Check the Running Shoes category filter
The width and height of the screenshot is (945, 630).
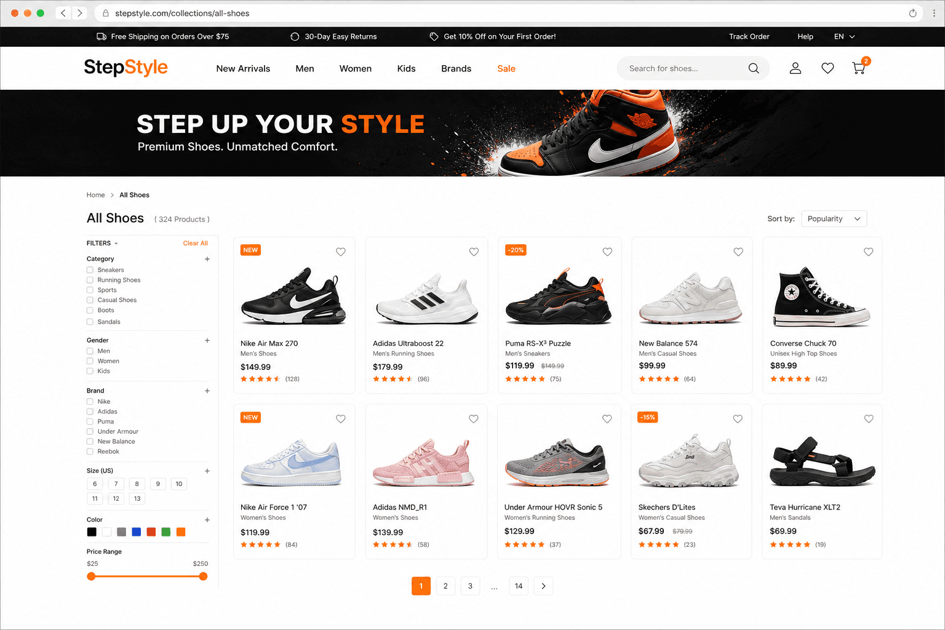coord(90,280)
